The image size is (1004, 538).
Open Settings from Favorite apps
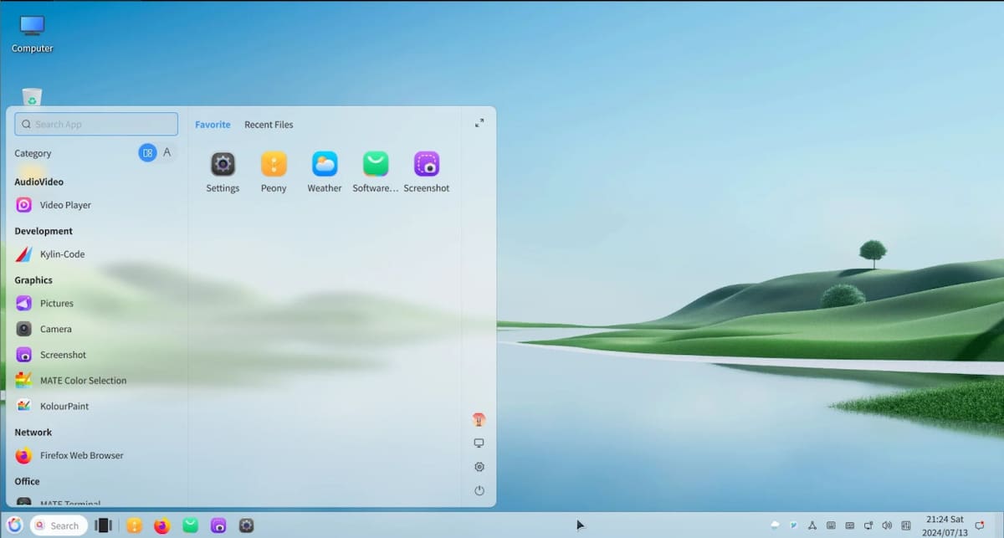pyautogui.click(x=223, y=164)
